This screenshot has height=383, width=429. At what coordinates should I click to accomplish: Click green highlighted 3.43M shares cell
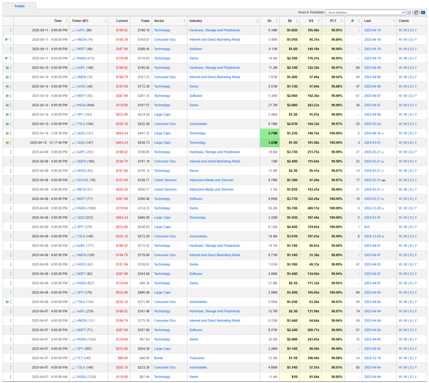pos(270,143)
